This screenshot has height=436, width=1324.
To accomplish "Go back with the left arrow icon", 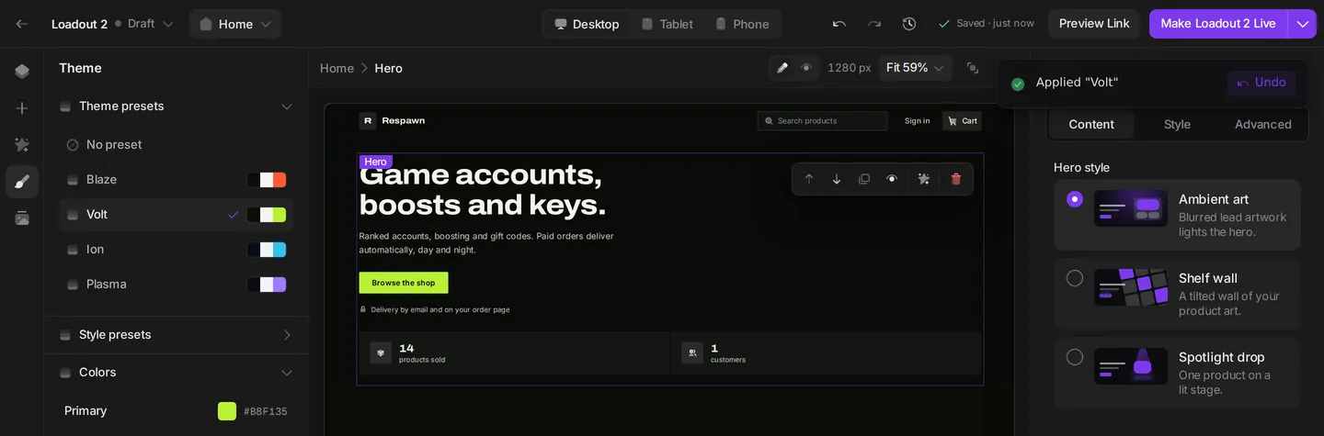I will 21,24.
